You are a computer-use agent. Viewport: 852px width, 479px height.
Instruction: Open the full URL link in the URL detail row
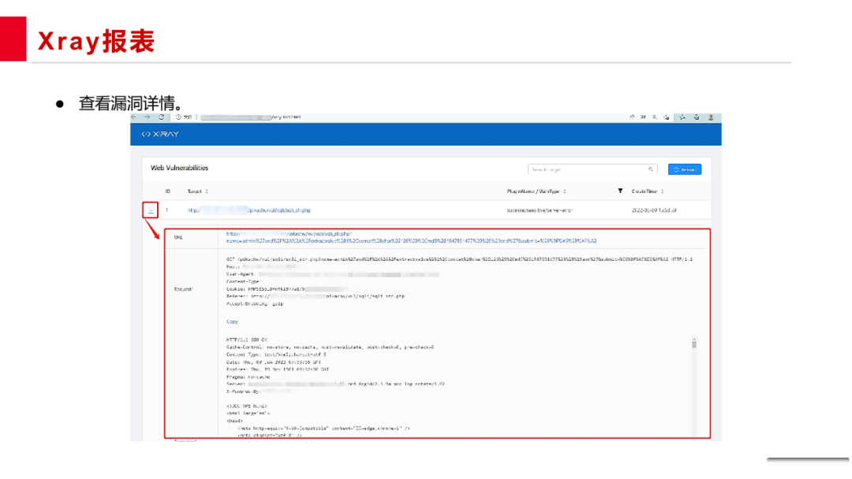pos(411,238)
